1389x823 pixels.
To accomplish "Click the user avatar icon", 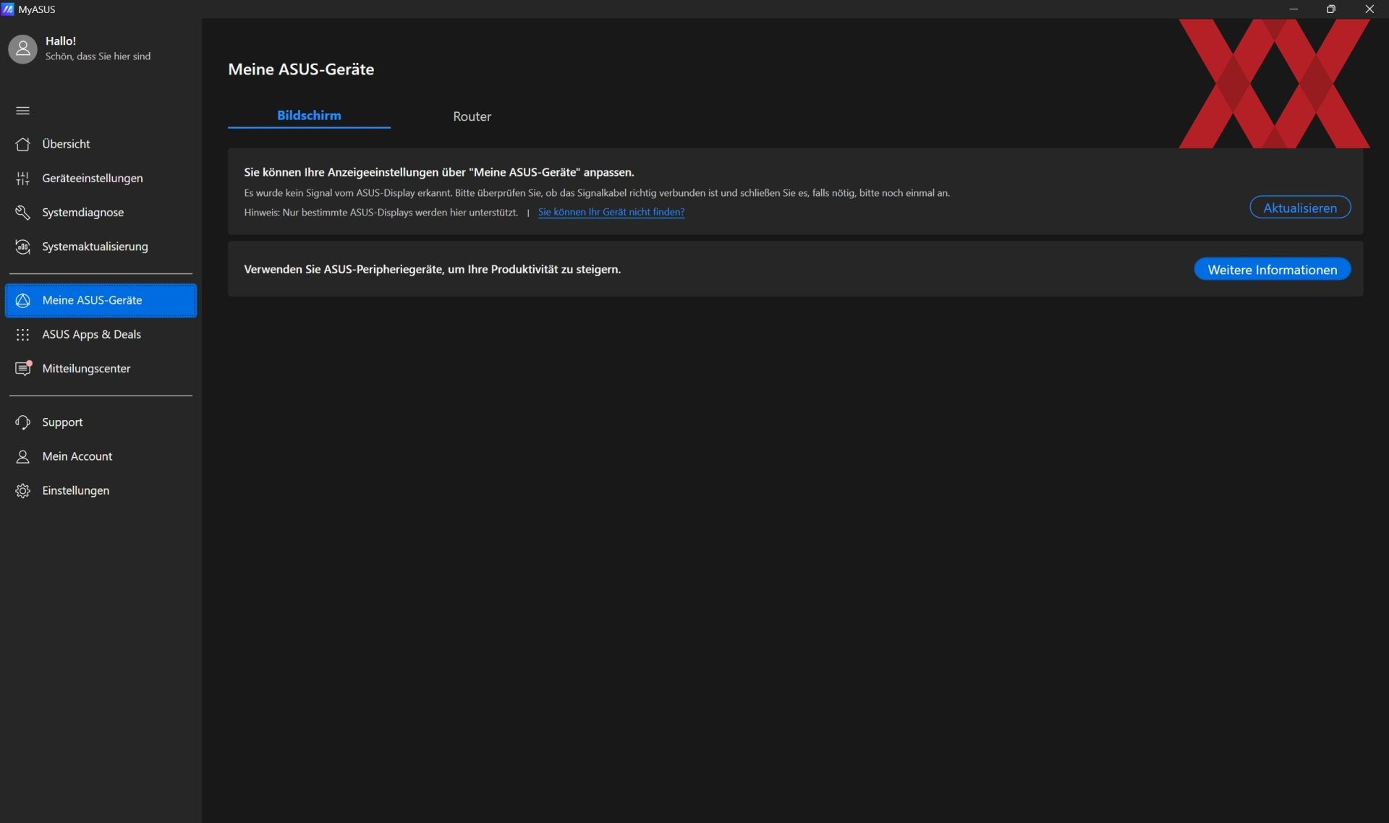I will [x=22, y=49].
